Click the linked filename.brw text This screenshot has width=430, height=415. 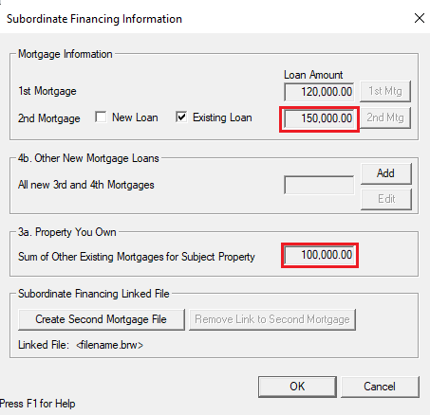pos(109,345)
